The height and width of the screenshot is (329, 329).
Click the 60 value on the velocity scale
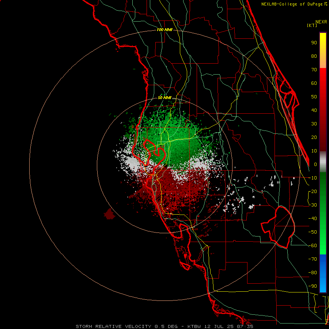(314, 83)
